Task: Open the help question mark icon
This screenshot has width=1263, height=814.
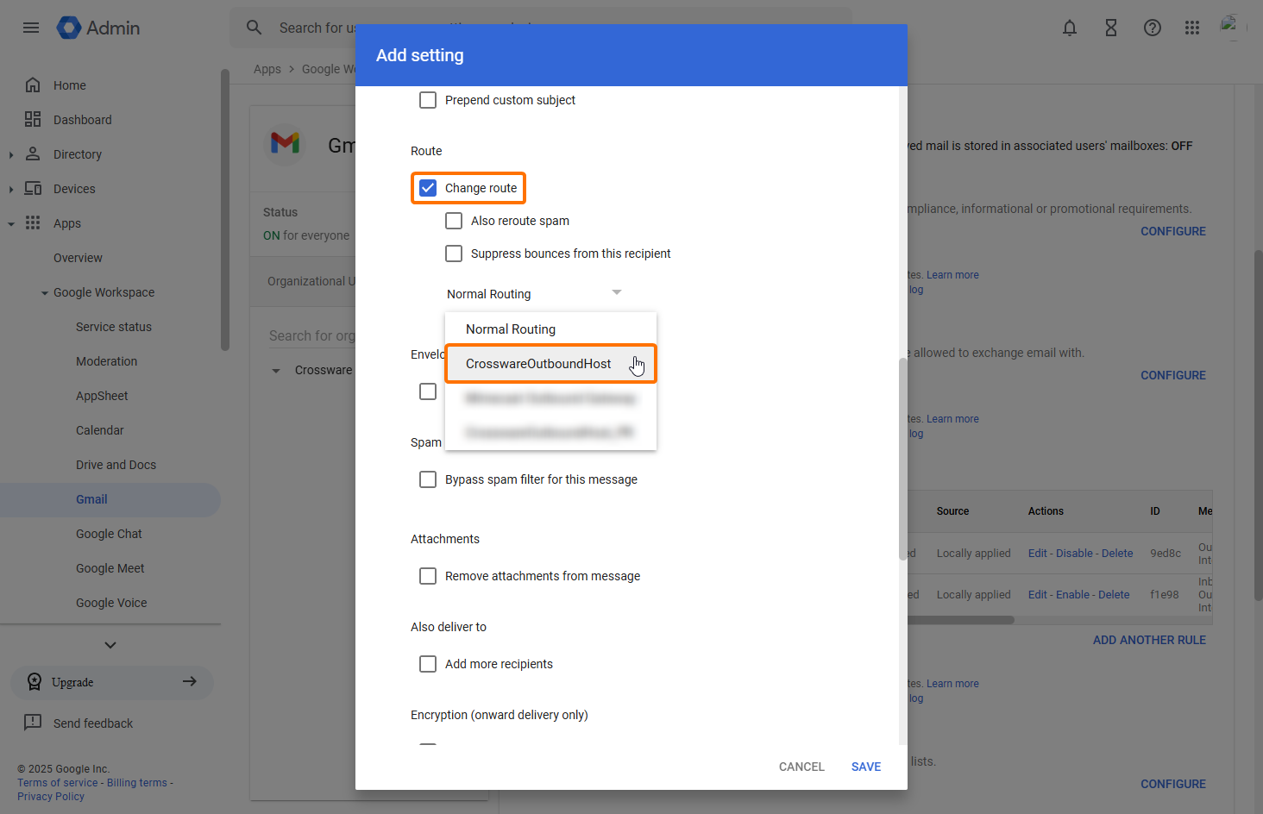Action: click(x=1153, y=28)
